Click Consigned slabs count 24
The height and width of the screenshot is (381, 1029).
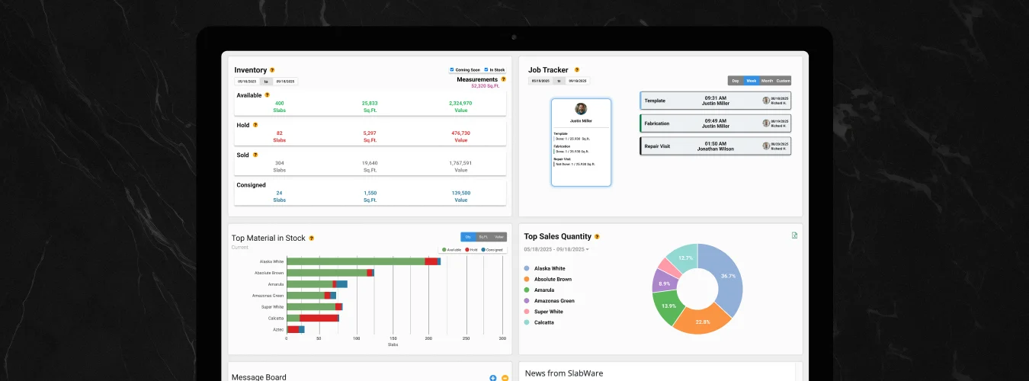[280, 193]
